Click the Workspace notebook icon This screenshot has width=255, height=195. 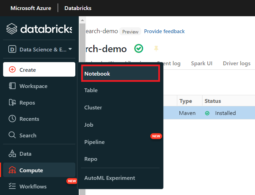(12, 86)
